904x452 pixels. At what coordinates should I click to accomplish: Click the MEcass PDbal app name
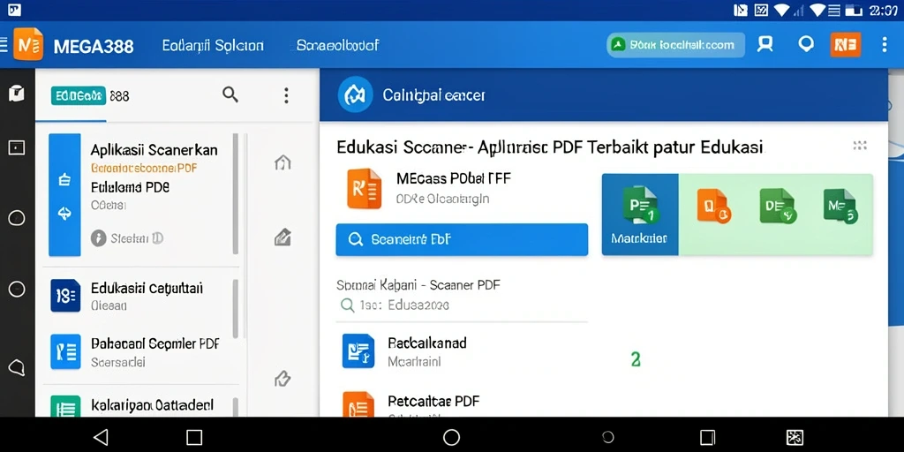(x=453, y=178)
